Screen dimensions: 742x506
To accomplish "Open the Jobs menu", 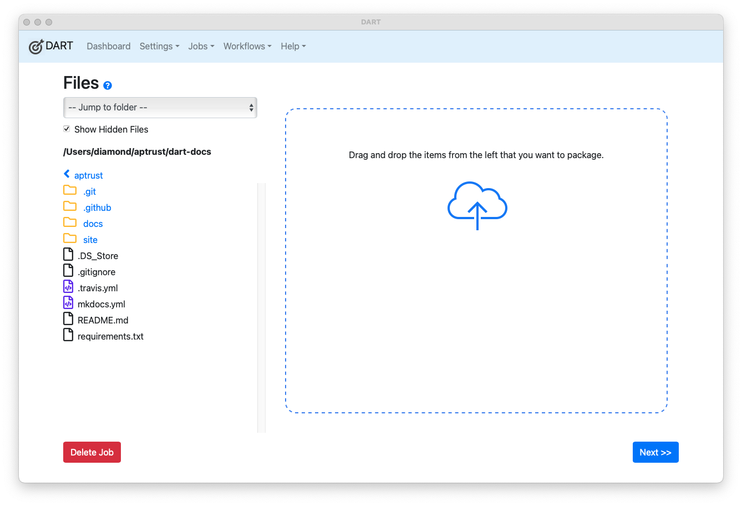I will 201,47.
